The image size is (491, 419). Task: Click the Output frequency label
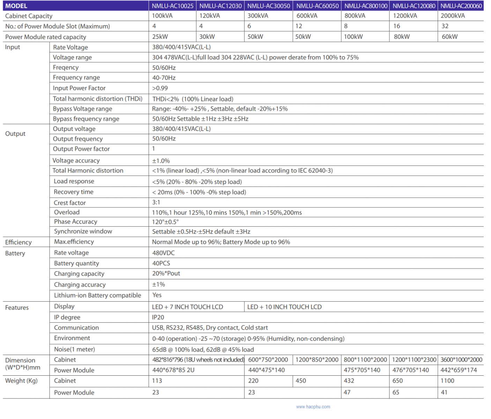(77, 139)
